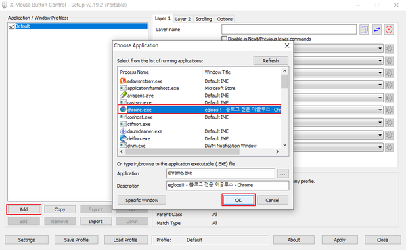Click Cancel in Choose Application dialog
The height and width of the screenshot is (250, 406).
(272, 200)
